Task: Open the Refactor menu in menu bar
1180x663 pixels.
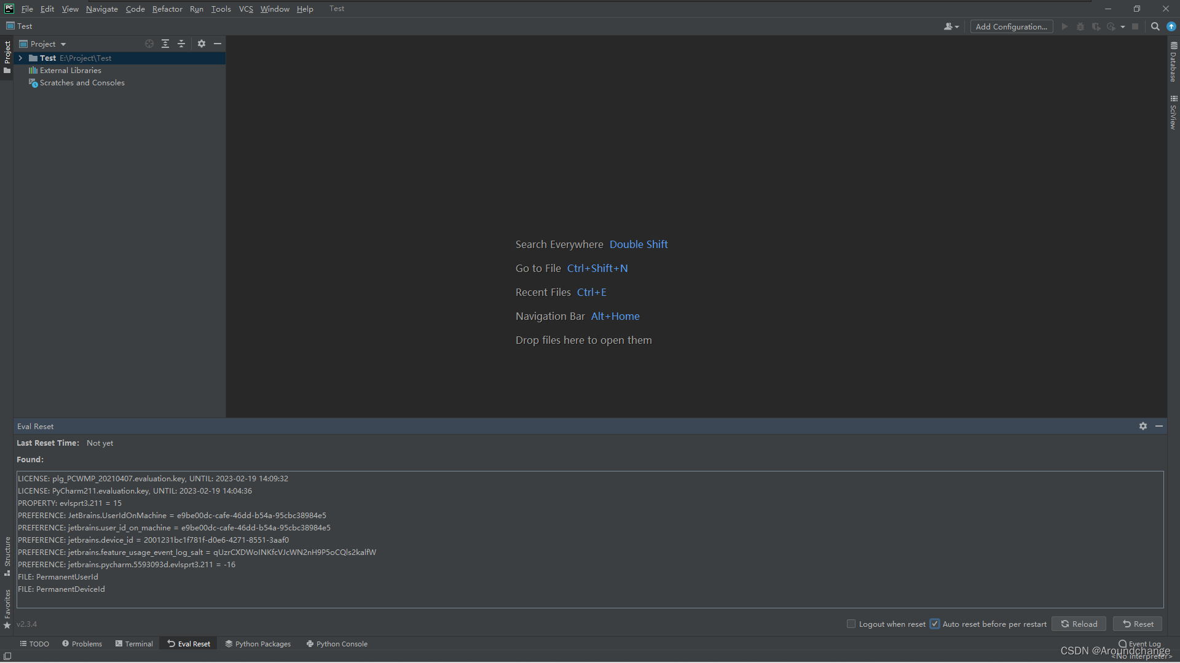Action: pyautogui.click(x=166, y=8)
